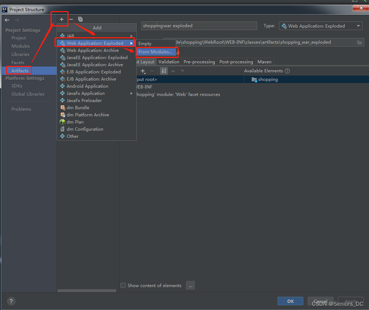Select JAR in the Add menu
Image resolution: width=369 pixels, height=310 pixels.
coord(96,36)
